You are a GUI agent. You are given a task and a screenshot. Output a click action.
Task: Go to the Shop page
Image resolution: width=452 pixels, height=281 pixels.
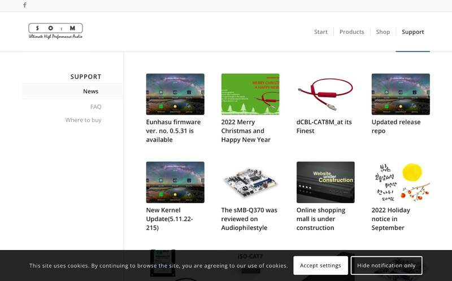(383, 32)
